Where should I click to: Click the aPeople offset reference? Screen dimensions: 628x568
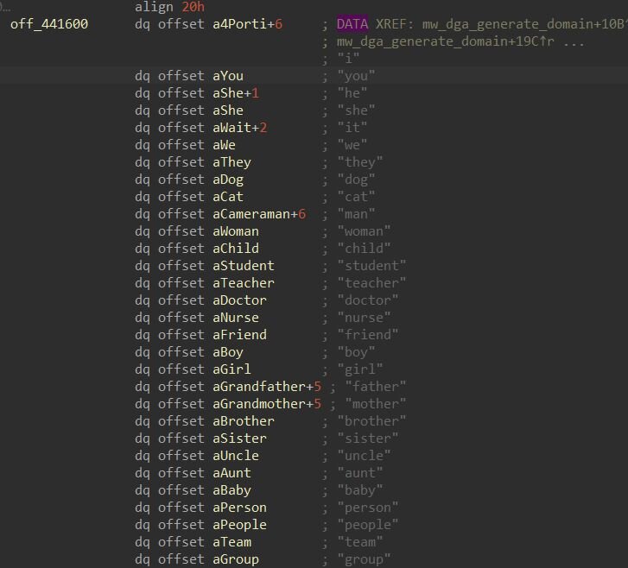[239, 525]
